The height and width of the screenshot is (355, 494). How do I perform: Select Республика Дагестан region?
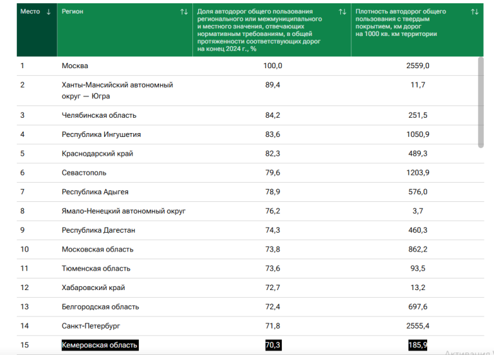coord(98,230)
